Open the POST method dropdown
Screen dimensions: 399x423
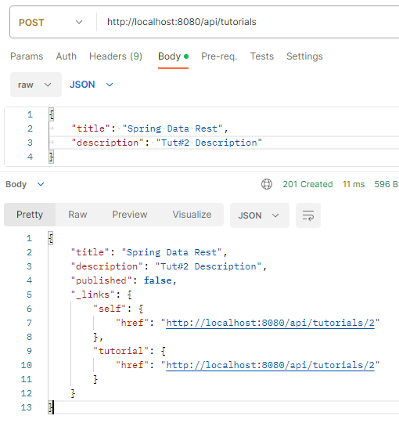pos(51,22)
